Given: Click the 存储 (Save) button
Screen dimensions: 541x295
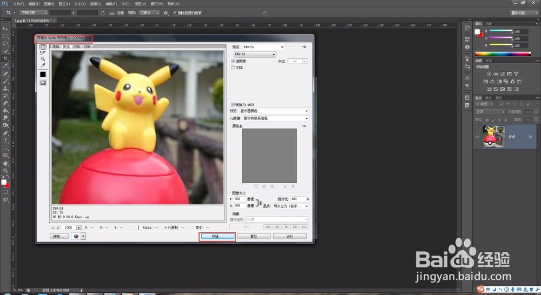Looking at the screenshot, I should 217,237.
